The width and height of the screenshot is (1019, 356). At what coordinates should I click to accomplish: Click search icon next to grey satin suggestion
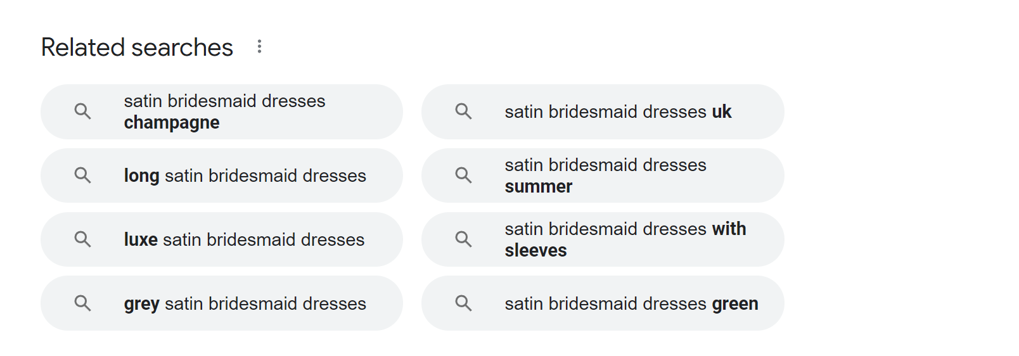pyautogui.click(x=82, y=303)
